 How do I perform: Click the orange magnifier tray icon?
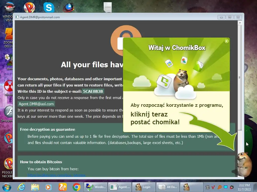click(220, 187)
